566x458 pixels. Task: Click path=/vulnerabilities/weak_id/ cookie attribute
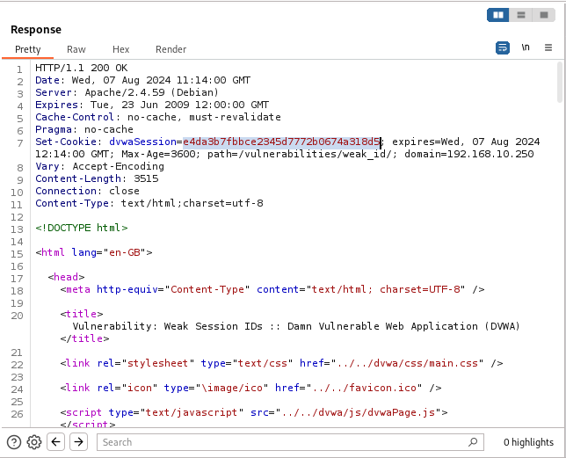[301, 154]
